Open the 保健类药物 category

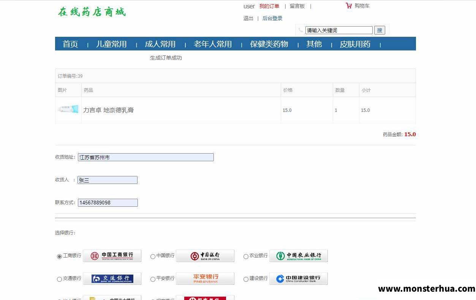click(269, 44)
